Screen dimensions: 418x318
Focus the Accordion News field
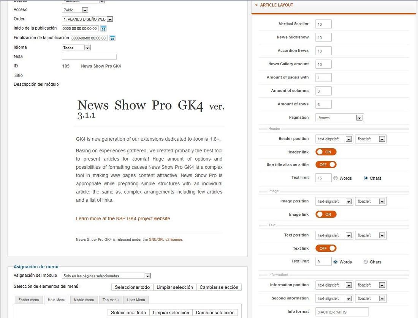(323, 51)
